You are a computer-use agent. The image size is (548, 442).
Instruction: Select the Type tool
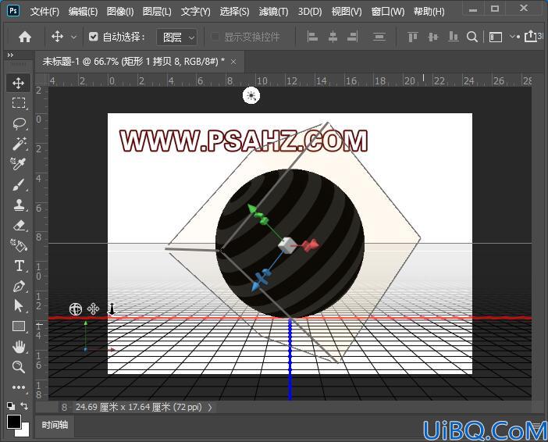click(x=18, y=266)
